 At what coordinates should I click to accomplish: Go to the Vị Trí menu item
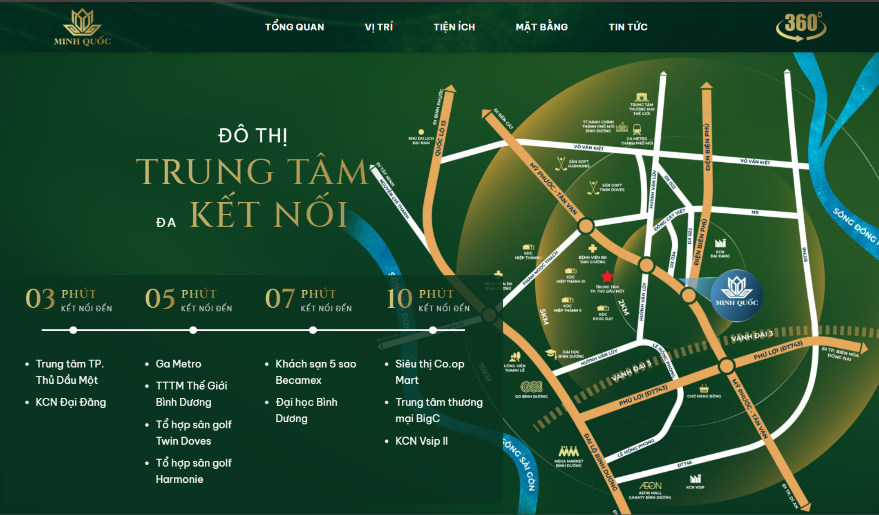point(379,27)
